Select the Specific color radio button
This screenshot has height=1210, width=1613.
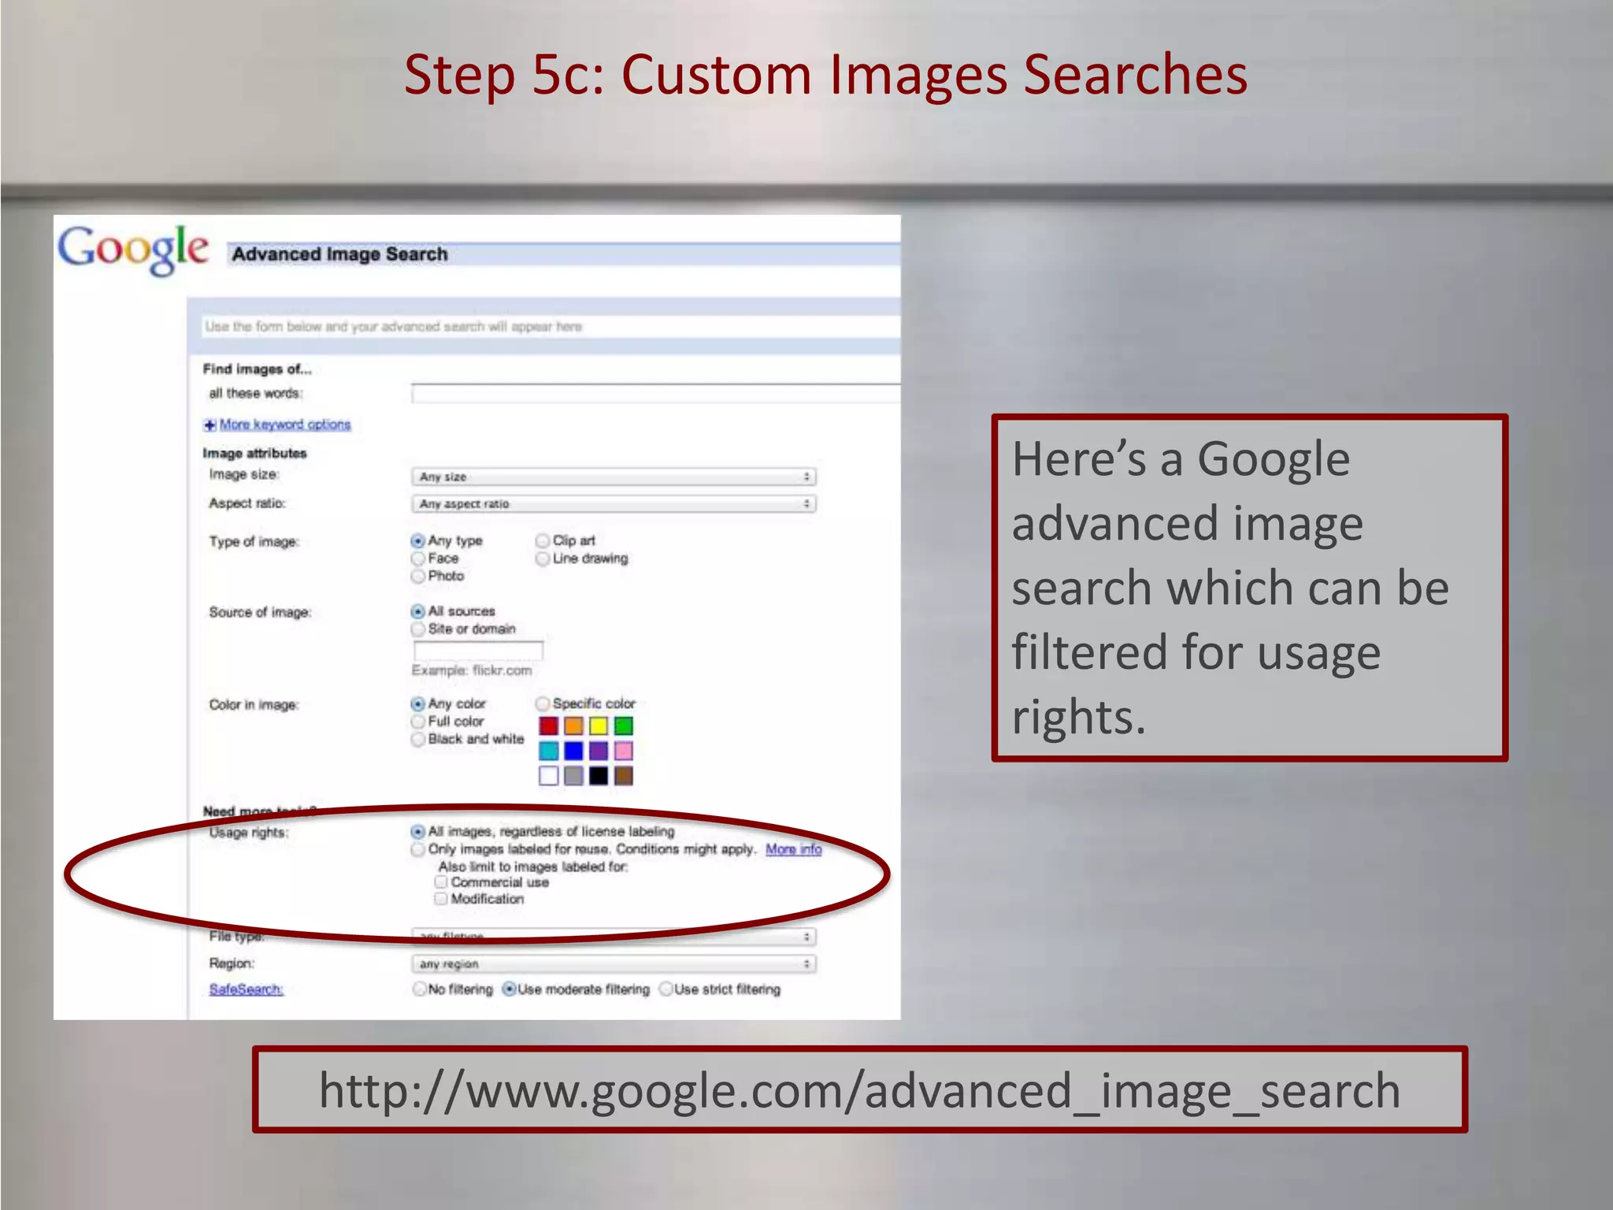[543, 703]
